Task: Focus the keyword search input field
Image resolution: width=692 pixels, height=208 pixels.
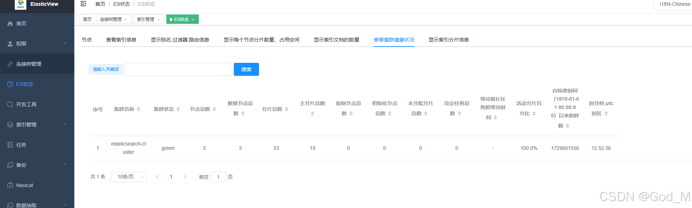Action: pyautogui.click(x=178, y=69)
